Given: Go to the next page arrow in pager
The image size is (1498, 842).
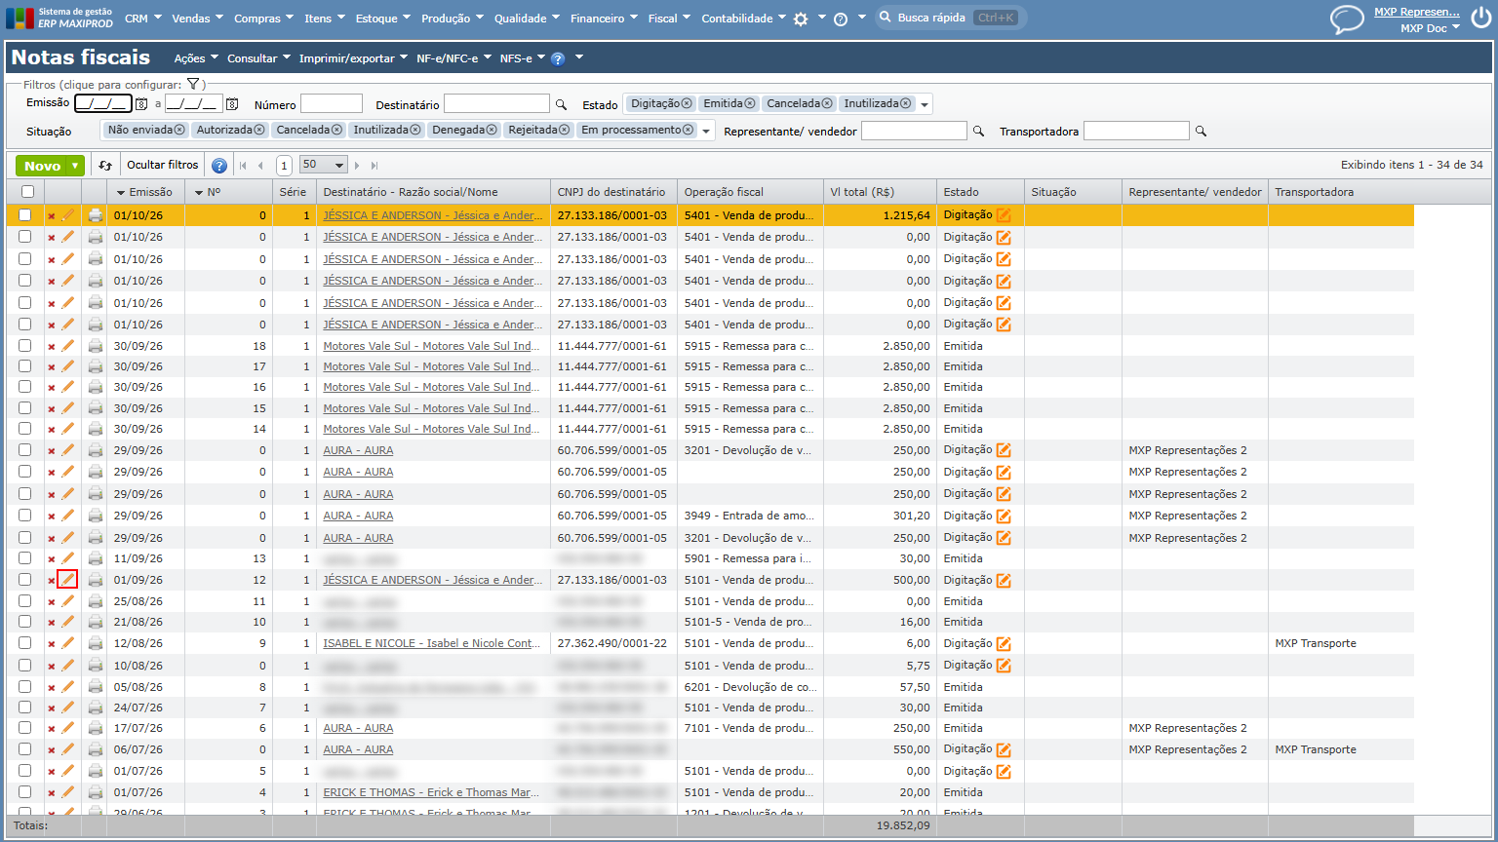Looking at the screenshot, I should pos(358,166).
